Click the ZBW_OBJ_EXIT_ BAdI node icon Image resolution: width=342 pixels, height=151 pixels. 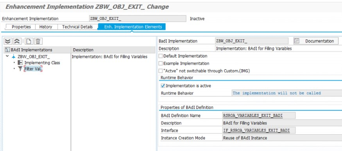coord(14,57)
